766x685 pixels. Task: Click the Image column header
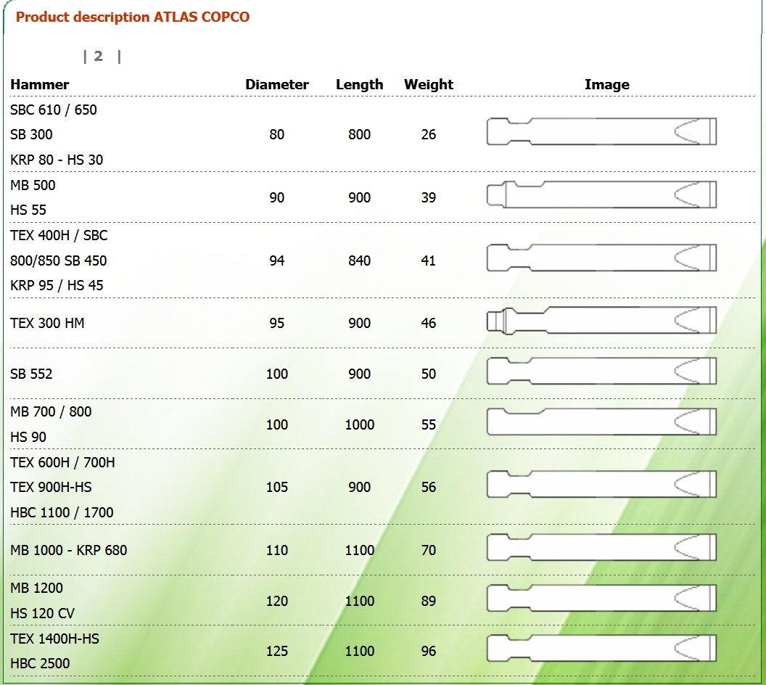pos(606,84)
